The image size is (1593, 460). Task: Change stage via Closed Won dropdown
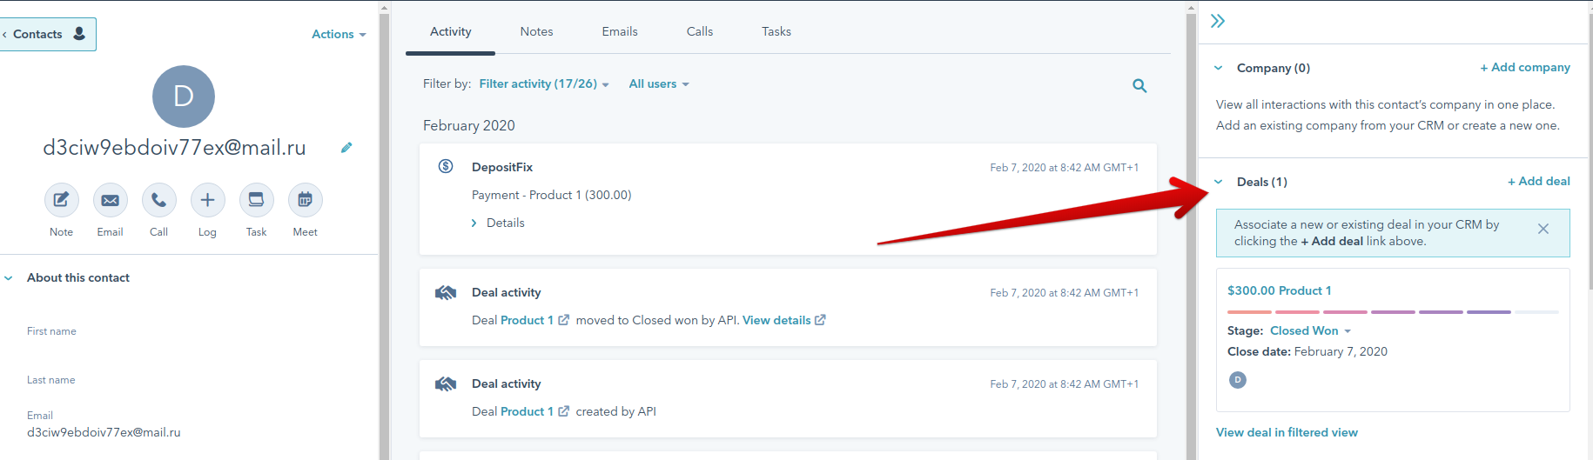point(1310,331)
